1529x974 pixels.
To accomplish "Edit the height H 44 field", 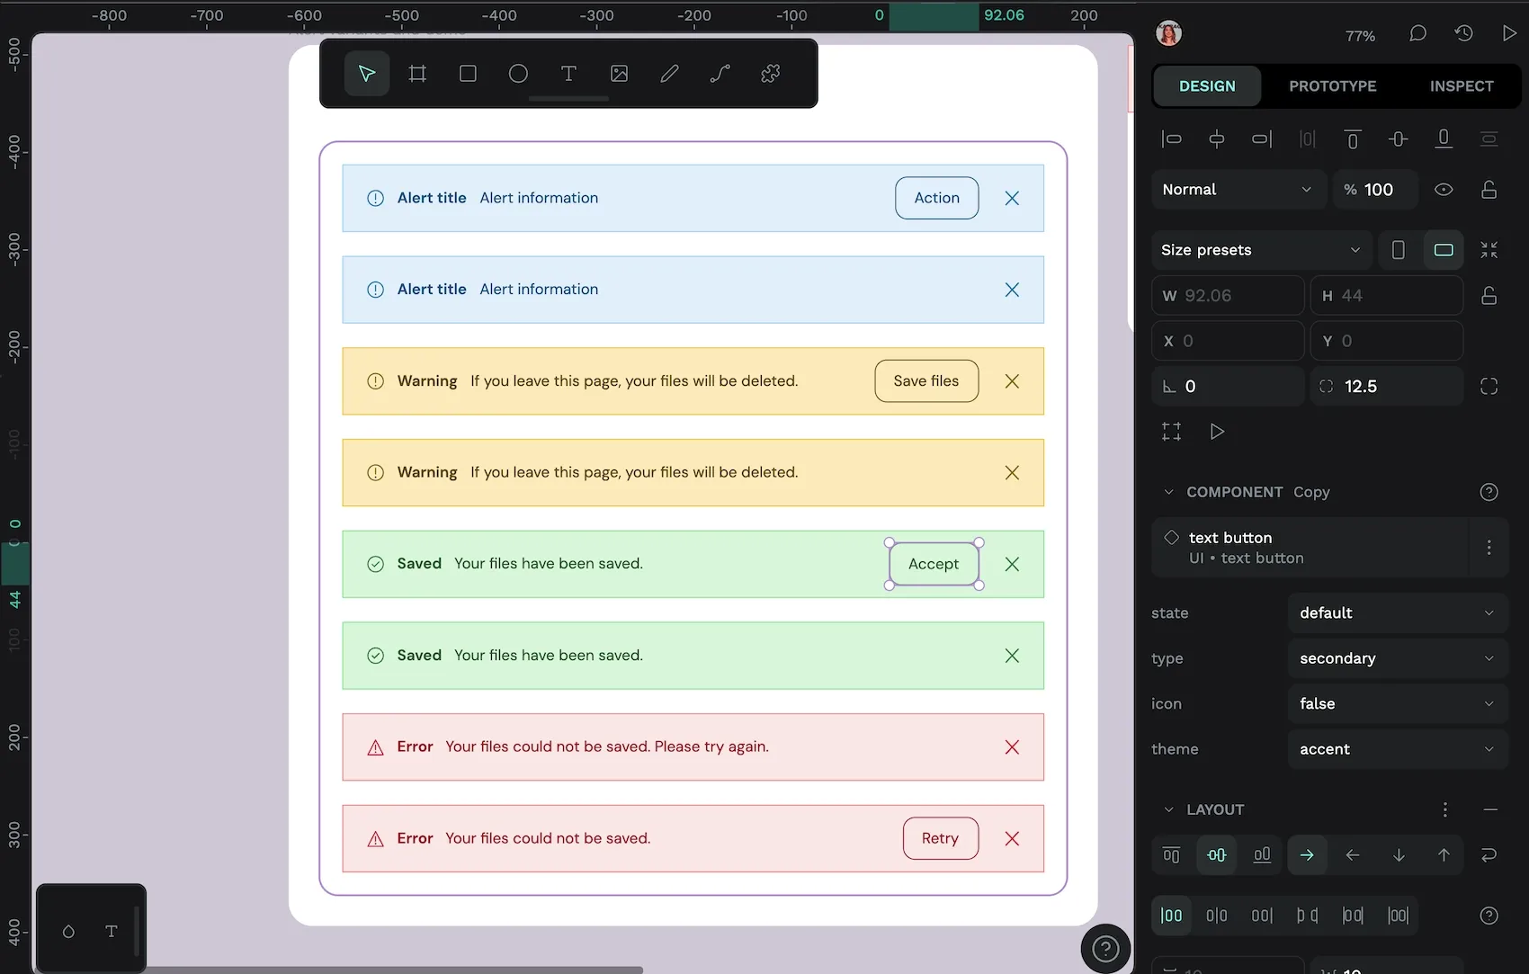I will coord(1386,296).
